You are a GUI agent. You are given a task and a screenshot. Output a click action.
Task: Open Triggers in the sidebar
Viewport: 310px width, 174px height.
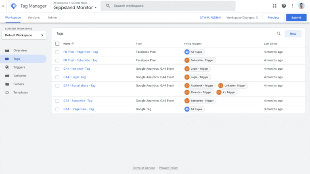point(19,67)
